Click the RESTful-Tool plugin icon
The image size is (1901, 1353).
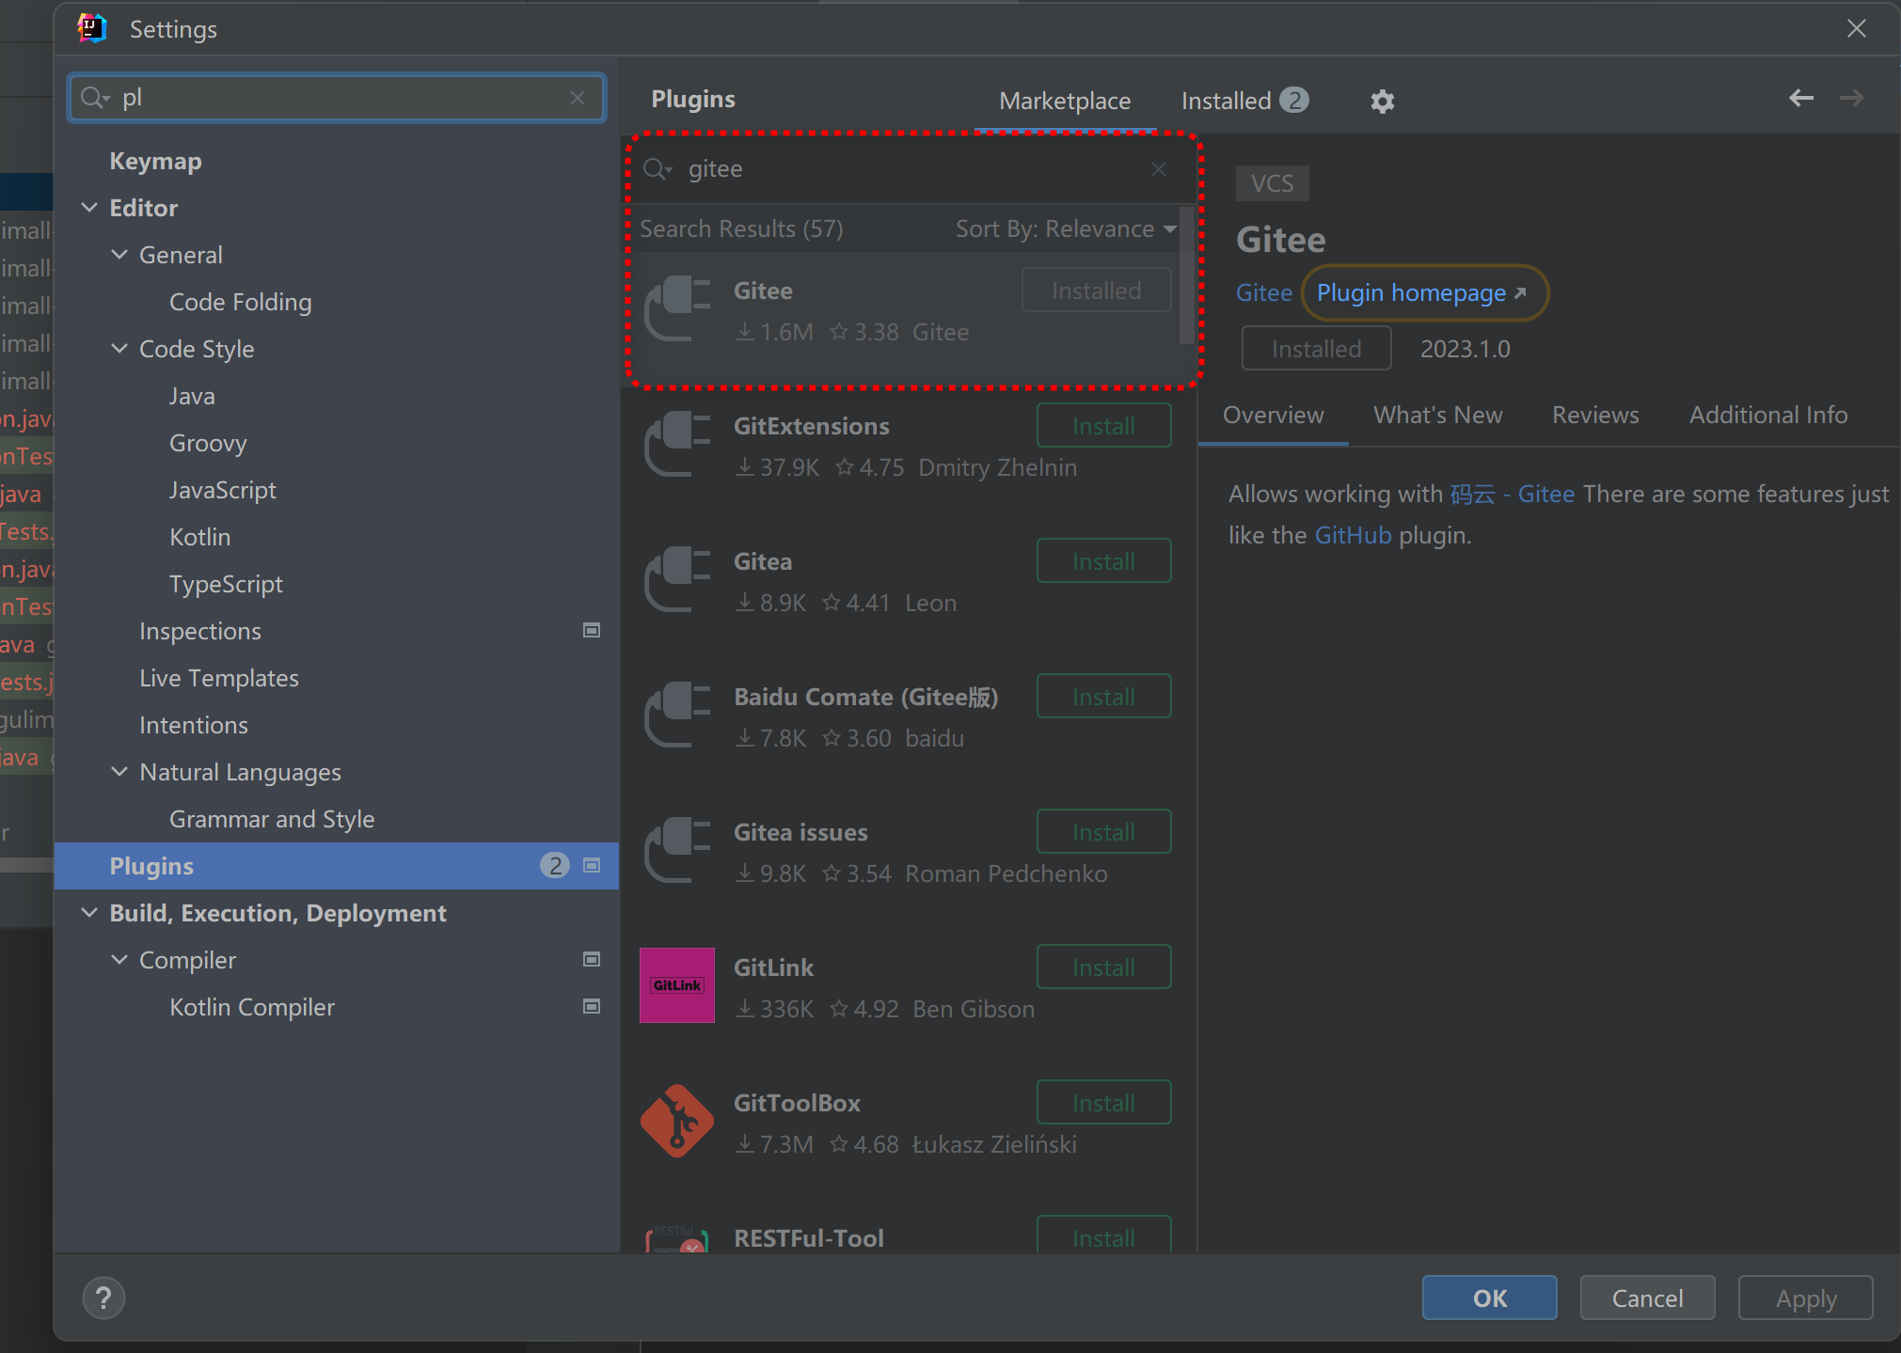pos(676,1237)
